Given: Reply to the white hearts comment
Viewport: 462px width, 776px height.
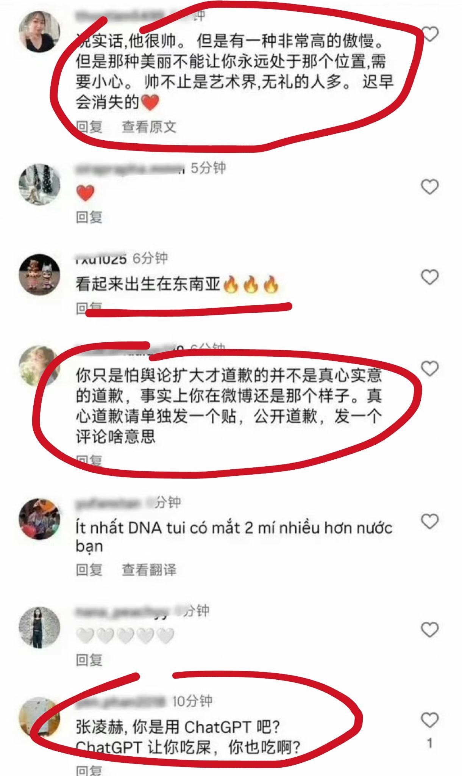Looking at the screenshot, I should coord(89,660).
